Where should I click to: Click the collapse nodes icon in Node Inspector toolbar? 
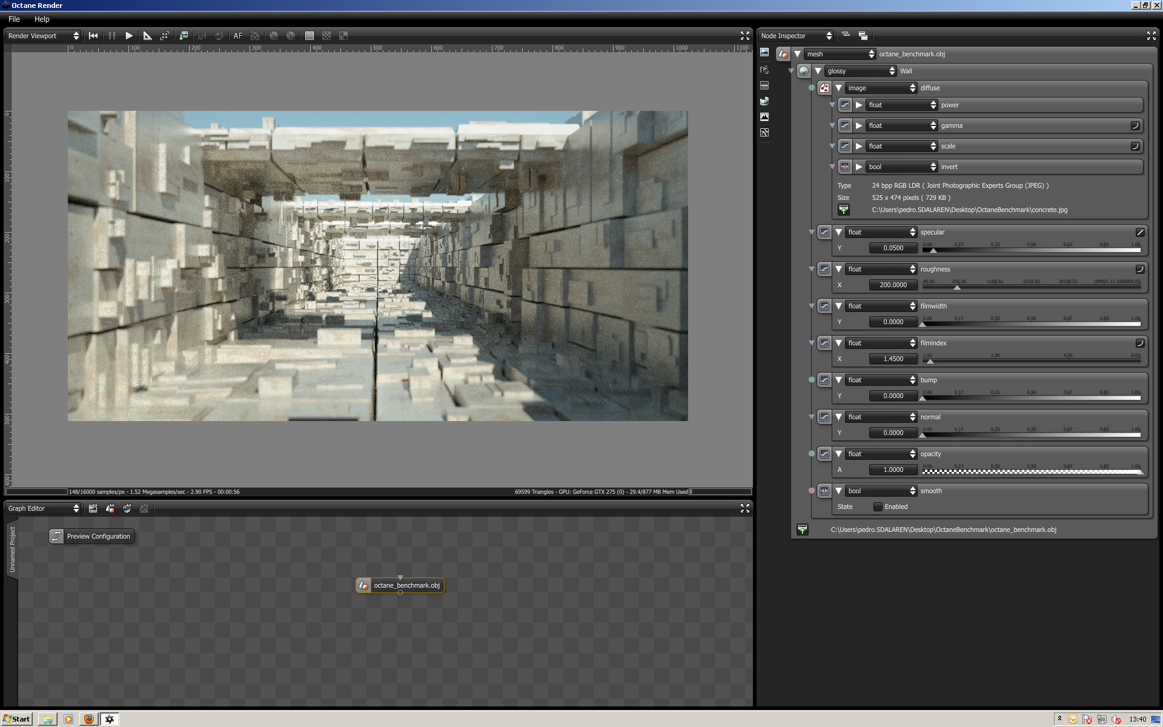846,36
